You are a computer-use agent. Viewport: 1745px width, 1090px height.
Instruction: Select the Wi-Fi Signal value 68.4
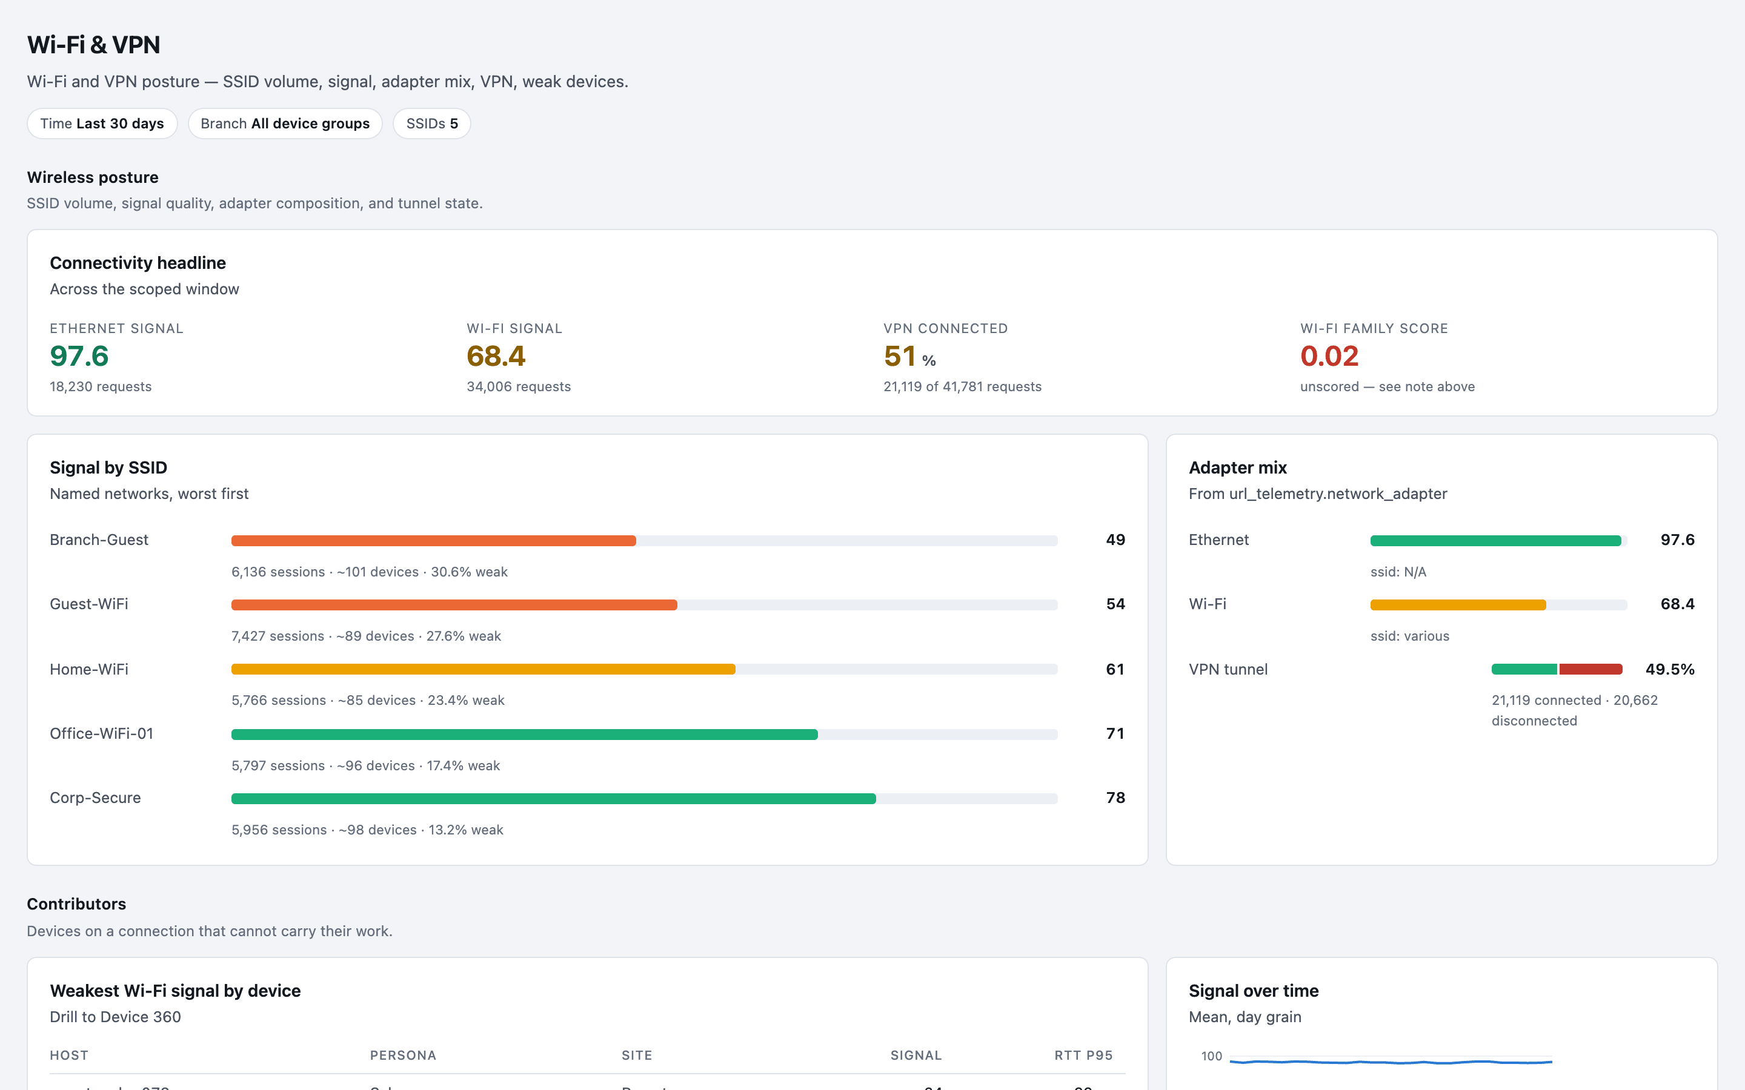click(496, 356)
